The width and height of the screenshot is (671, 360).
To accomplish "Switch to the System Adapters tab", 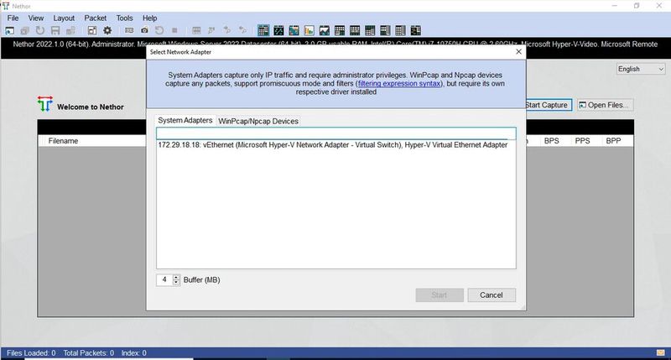I will tap(185, 120).
